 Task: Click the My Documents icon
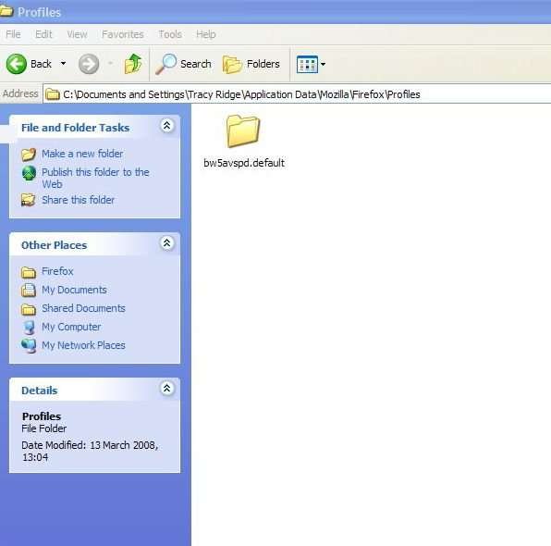(x=29, y=291)
